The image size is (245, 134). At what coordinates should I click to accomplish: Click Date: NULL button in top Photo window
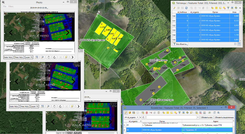click(8, 57)
